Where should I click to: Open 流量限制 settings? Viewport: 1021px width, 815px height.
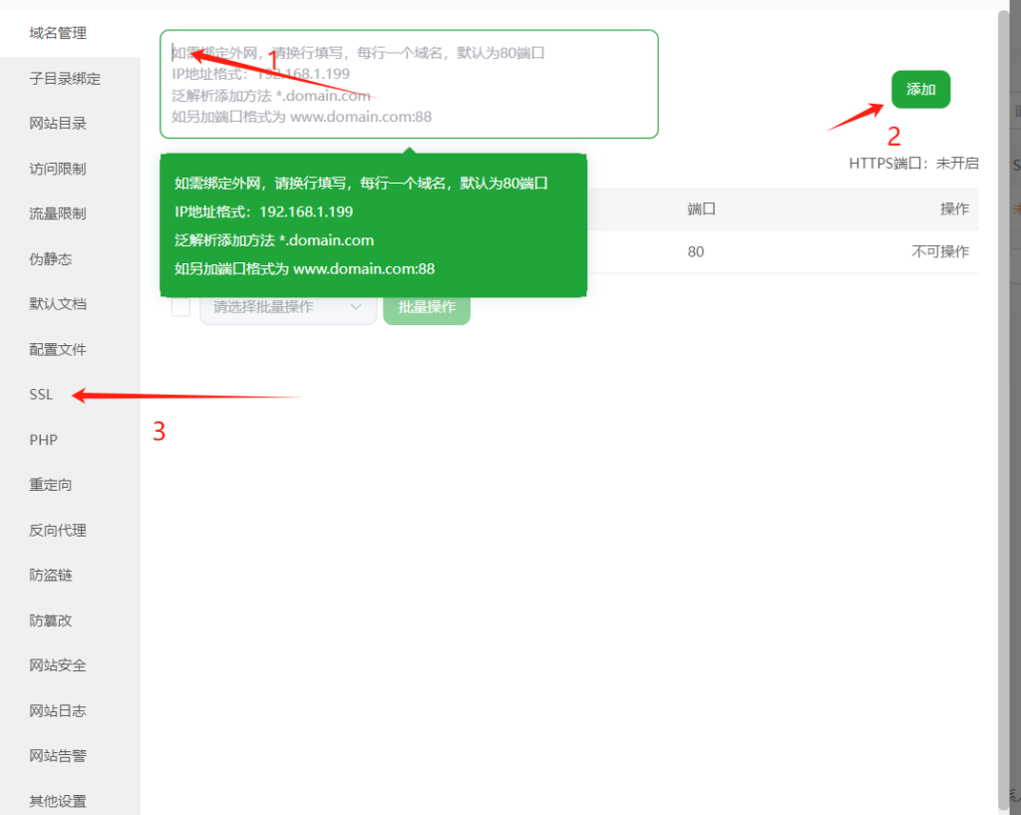pyautogui.click(x=58, y=213)
